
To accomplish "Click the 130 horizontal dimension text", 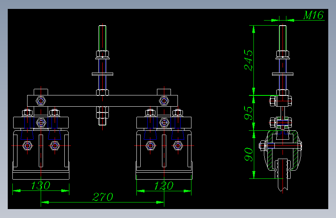I will pyautogui.click(x=41, y=185).
